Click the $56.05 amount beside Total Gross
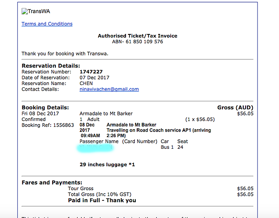This screenshot has width=279, height=218. [245, 194]
